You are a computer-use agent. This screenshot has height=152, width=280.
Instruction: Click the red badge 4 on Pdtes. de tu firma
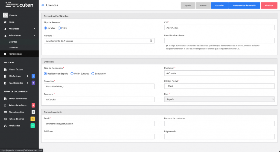point(33,106)
